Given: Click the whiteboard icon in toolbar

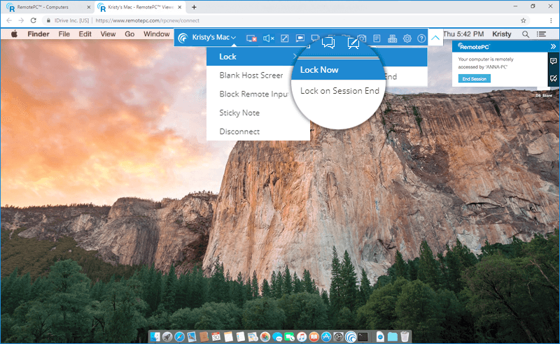Looking at the screenshot, I should [354, 42].
